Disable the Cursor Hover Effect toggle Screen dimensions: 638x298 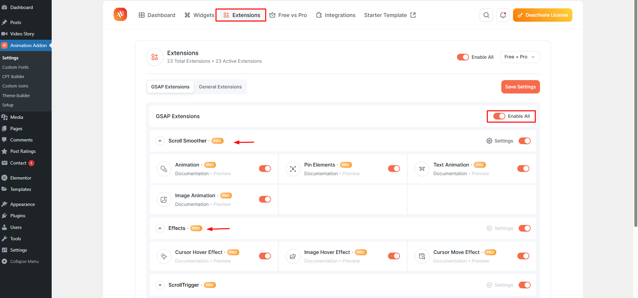pyautogui.click(x=265, y=256)
